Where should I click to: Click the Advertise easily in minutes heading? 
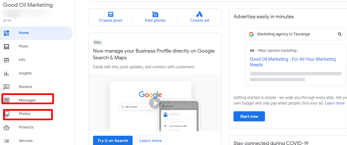(264, 17)
